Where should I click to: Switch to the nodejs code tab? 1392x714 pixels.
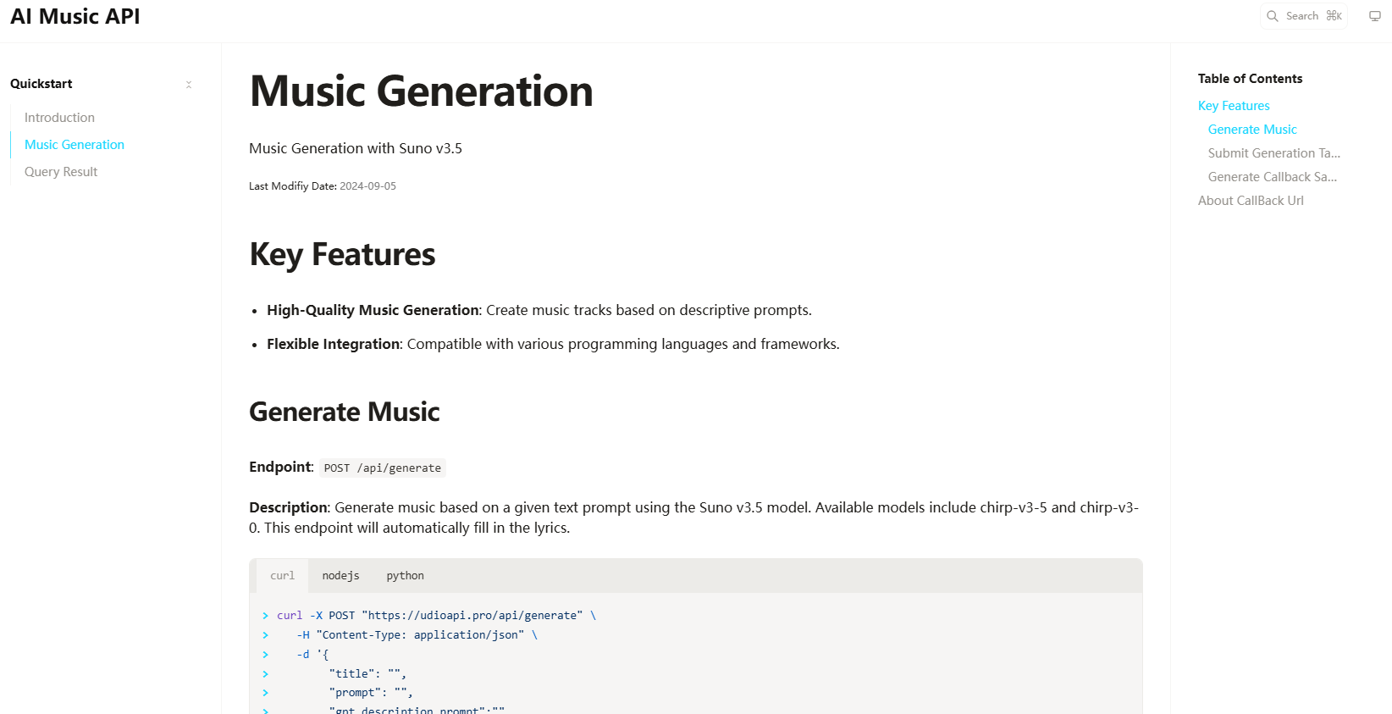point(340,576)
